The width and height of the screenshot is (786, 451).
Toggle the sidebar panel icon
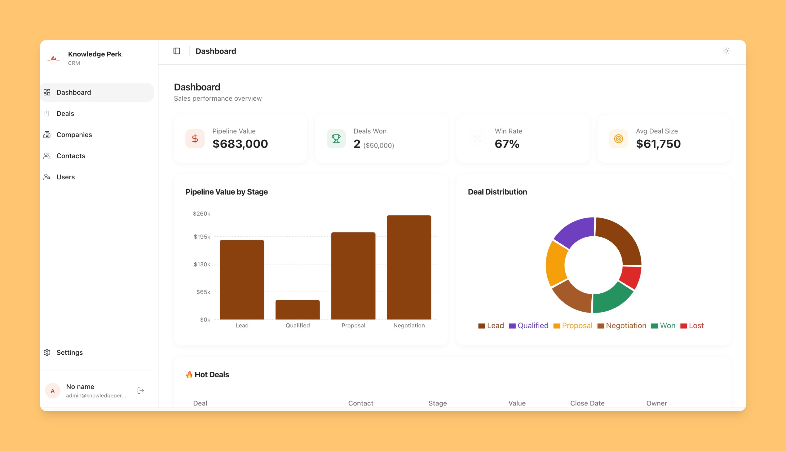177,51
